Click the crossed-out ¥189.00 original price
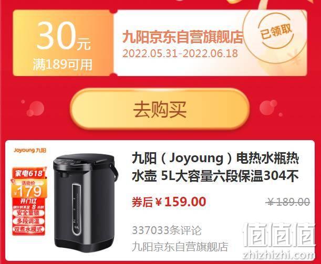This screenshot has width=321, height=264. point(288,202)
